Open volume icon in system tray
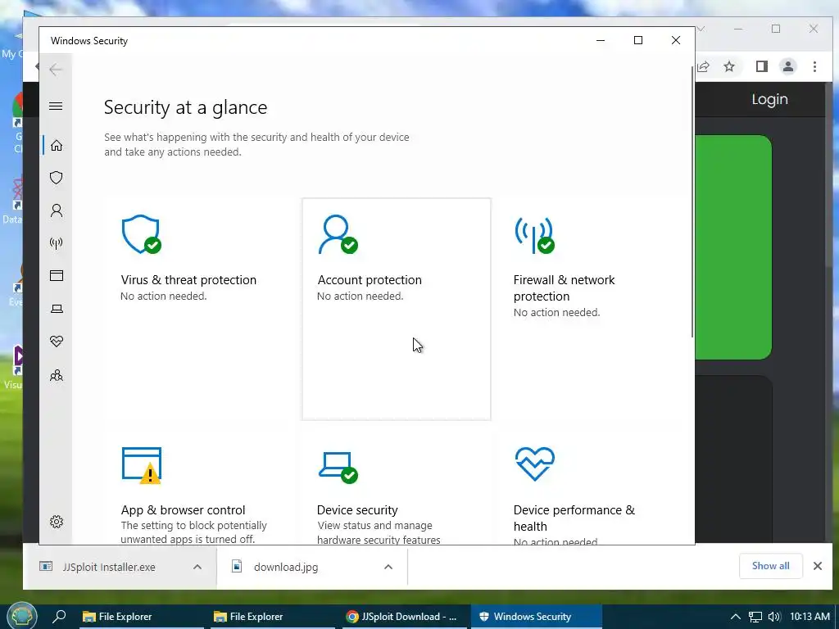This screenshot has height=629, width=839. click(773, 617)
